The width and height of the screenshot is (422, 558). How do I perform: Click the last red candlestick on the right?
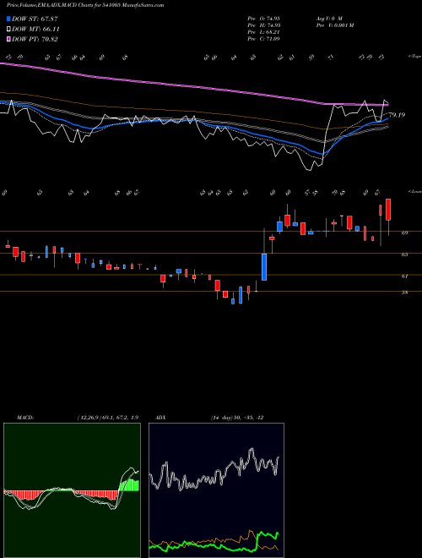pyautogui.click(x=388, y=210)
